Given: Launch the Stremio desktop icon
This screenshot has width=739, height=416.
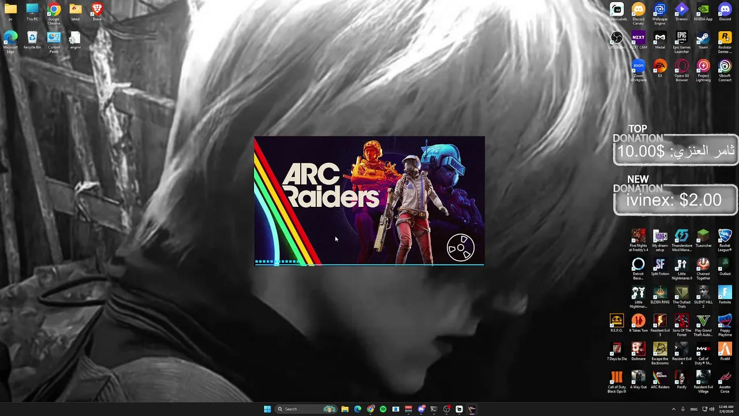Looking at the screenshot, I should point(681,12).
